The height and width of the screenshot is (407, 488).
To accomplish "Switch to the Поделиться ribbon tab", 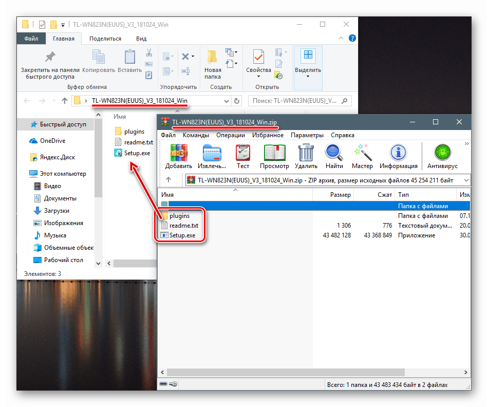I will click(105, 39).
